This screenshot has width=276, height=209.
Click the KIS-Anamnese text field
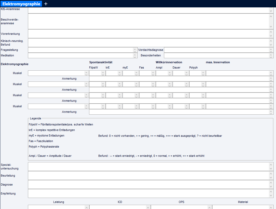click(151, 10)
